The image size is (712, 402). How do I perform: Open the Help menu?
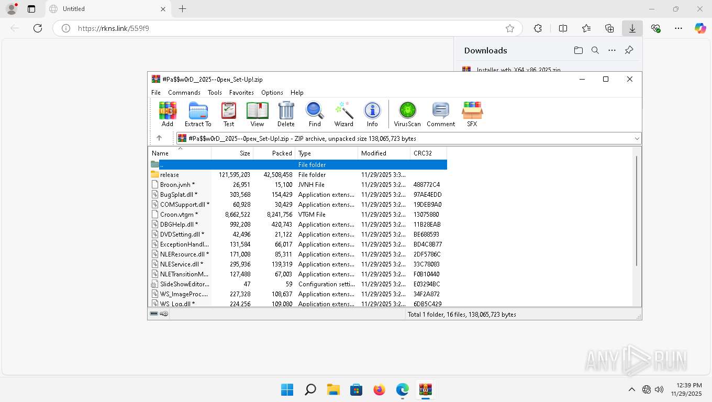pos(297,92)
